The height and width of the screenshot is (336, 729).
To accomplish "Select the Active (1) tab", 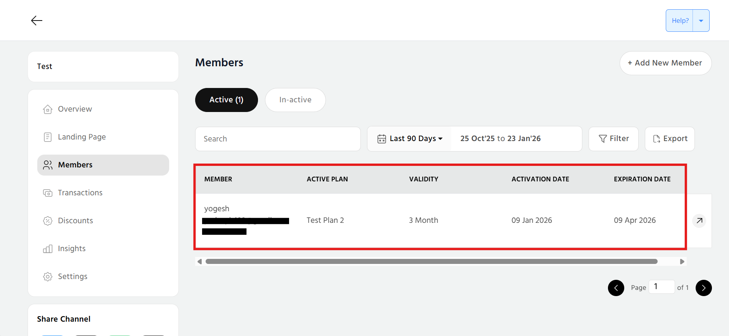I will pyautogui.click(x=226, y=100).
